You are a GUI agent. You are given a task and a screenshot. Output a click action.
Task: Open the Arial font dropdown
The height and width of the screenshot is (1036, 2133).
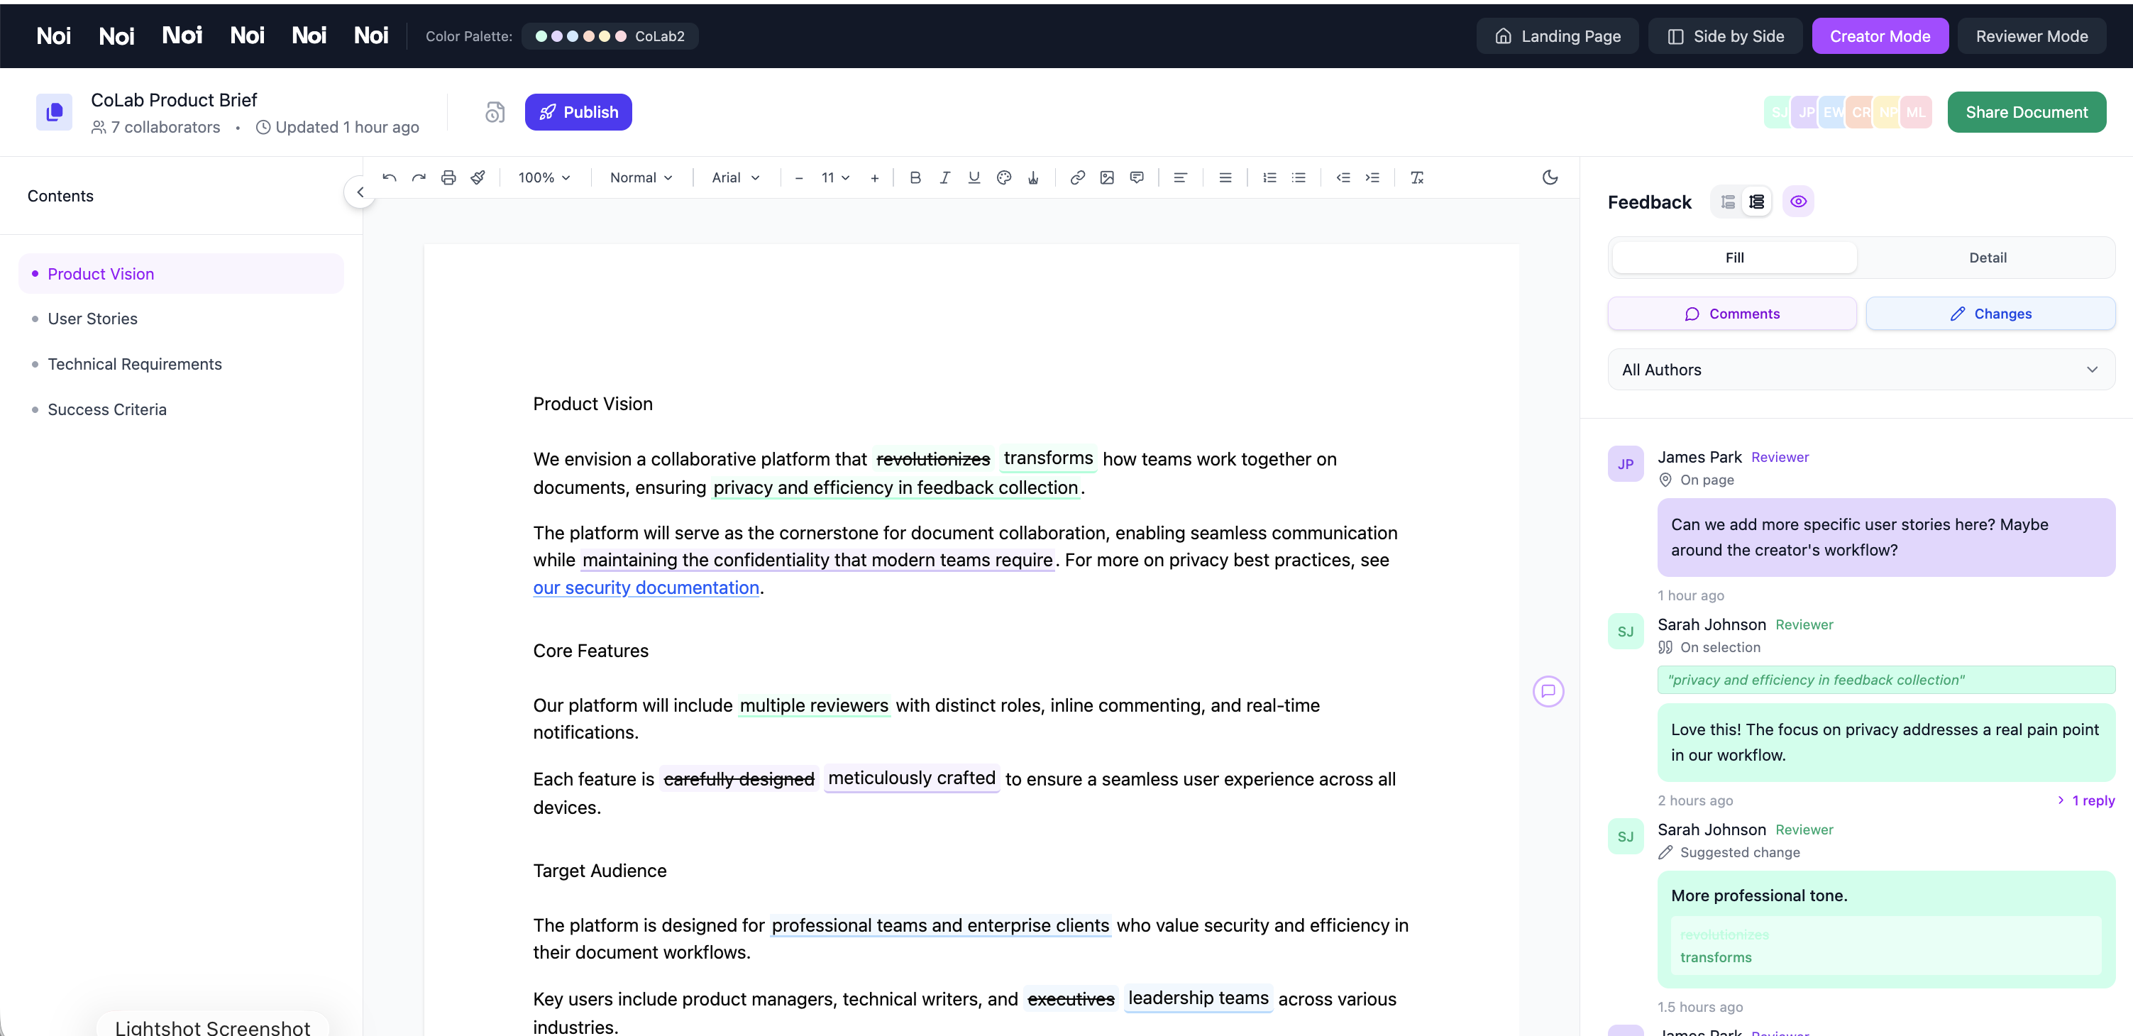(x=735, y=177)
